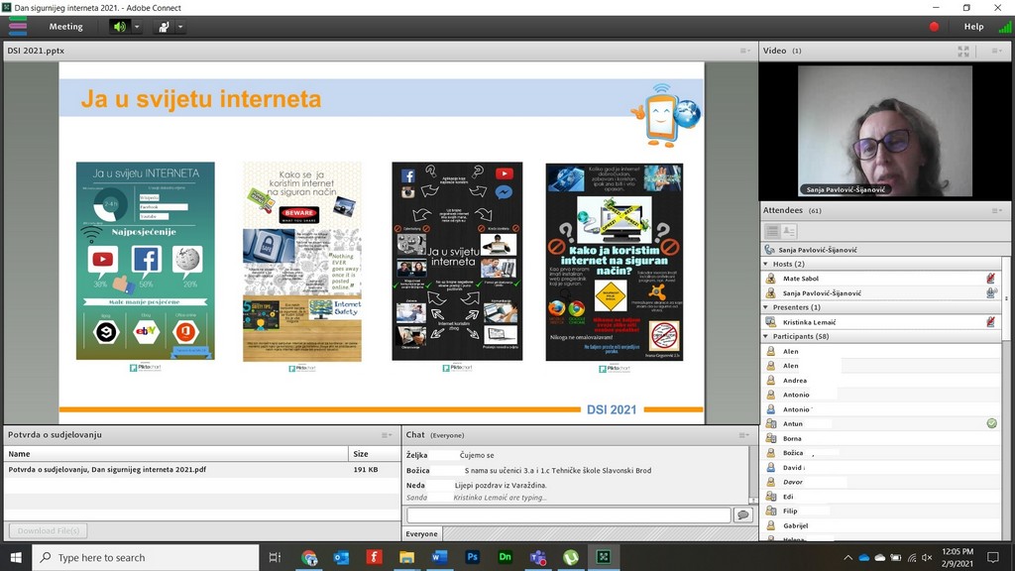
Task: Click the send chat message icon
Action: (742, 515)
